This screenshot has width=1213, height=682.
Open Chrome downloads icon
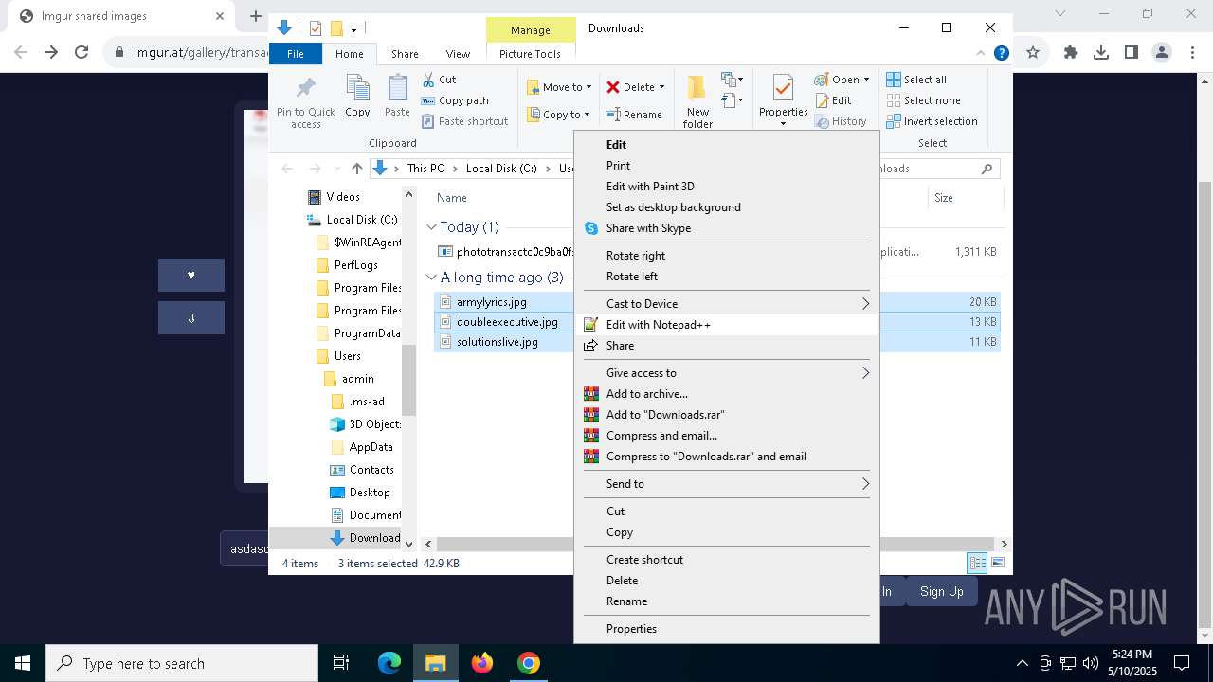1101,53
